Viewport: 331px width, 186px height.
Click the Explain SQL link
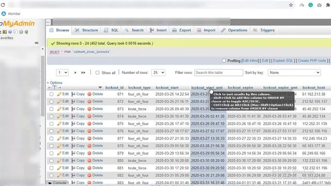[283, 61]
